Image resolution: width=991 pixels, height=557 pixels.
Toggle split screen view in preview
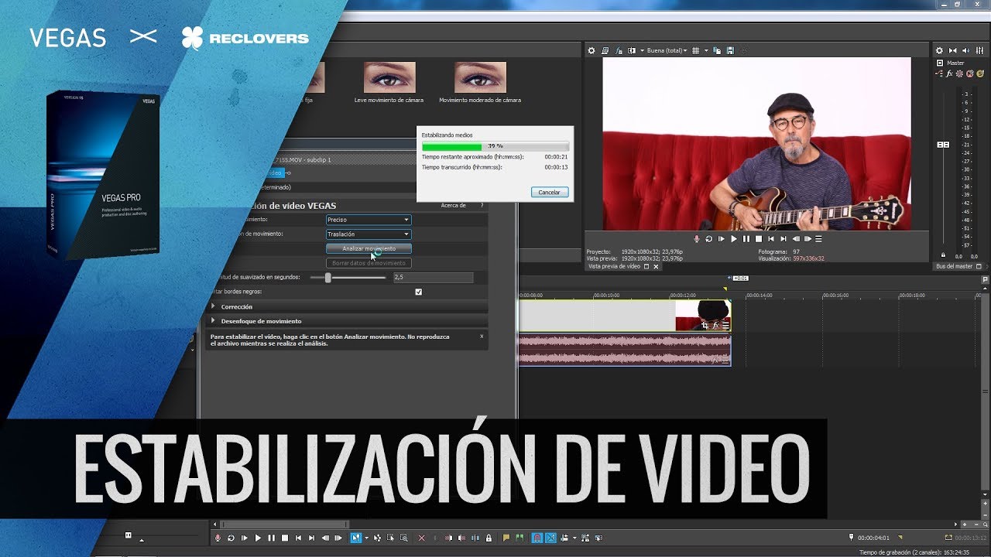tap(631, 51)
